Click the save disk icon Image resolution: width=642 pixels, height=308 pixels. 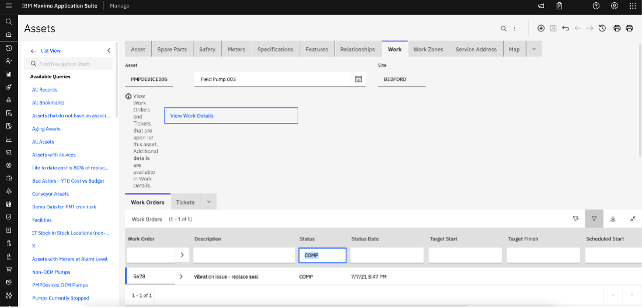coord(553,28)
